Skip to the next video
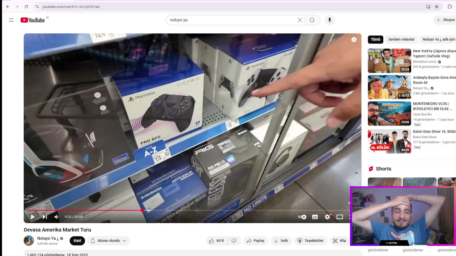The width and height of the screenshot is (456, 256). 45,217
